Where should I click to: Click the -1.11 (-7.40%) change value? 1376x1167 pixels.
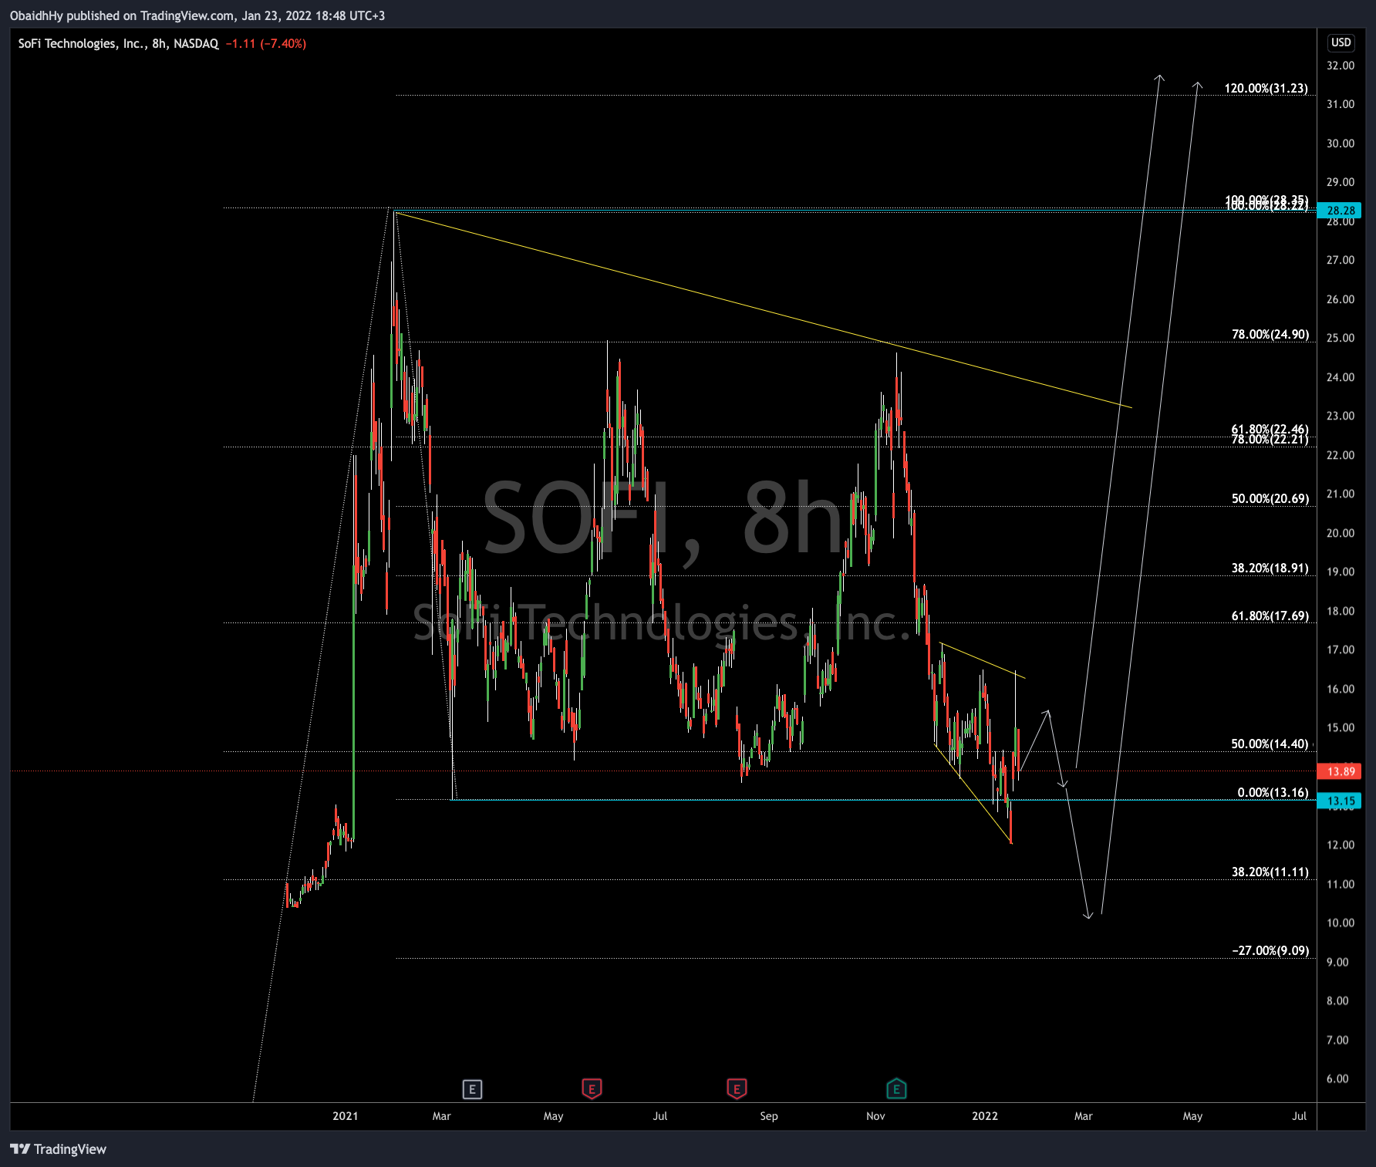point(265,44)
